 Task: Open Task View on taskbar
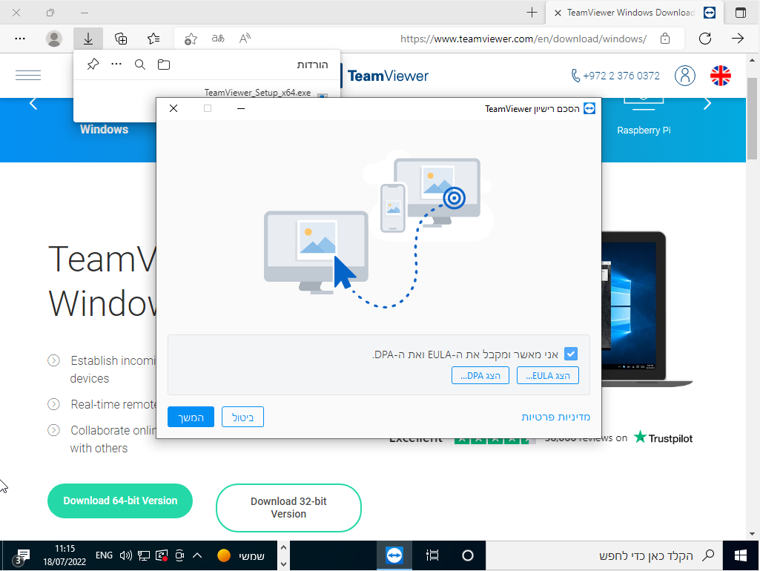tap(432, 555)
